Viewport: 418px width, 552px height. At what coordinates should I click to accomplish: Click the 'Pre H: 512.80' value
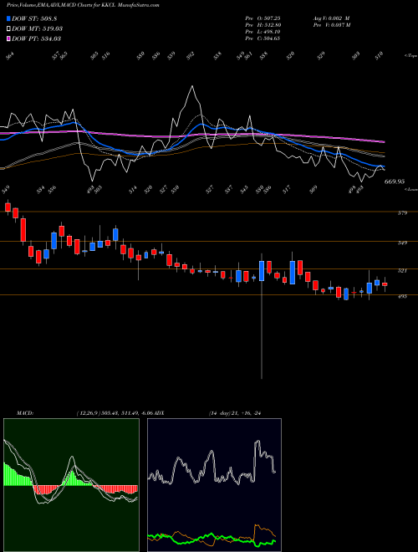(263, 24)
